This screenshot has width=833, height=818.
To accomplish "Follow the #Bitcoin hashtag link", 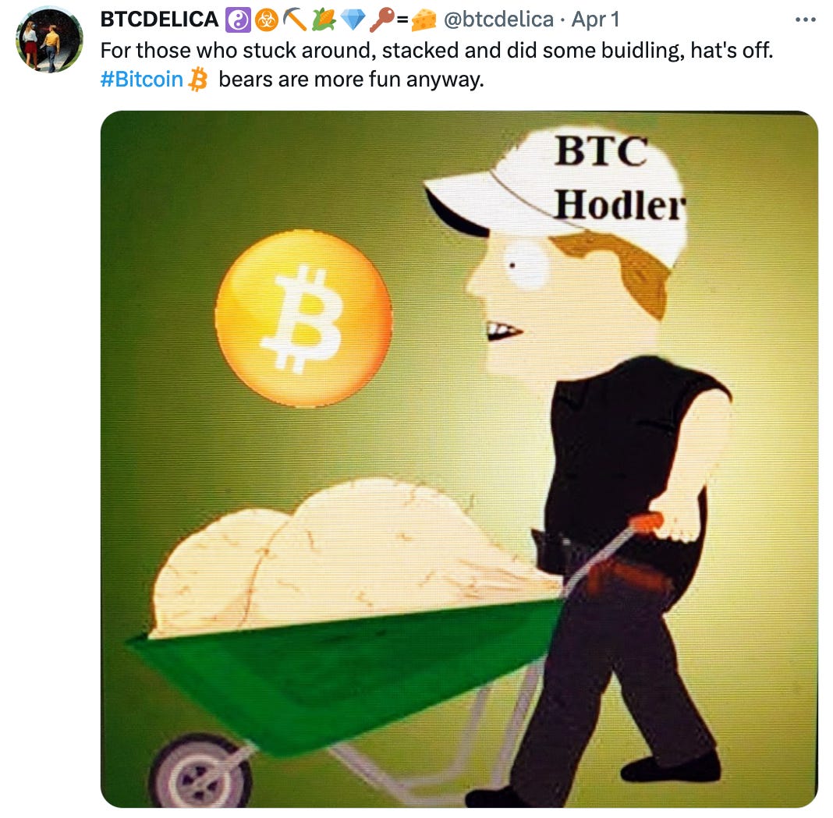I will pyautogui.click(x=141, y=79).
